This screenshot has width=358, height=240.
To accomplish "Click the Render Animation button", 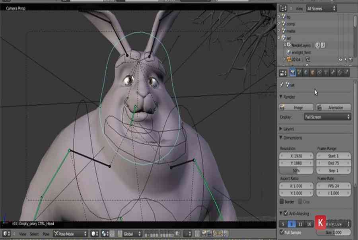I will click(x=333, y=107).
